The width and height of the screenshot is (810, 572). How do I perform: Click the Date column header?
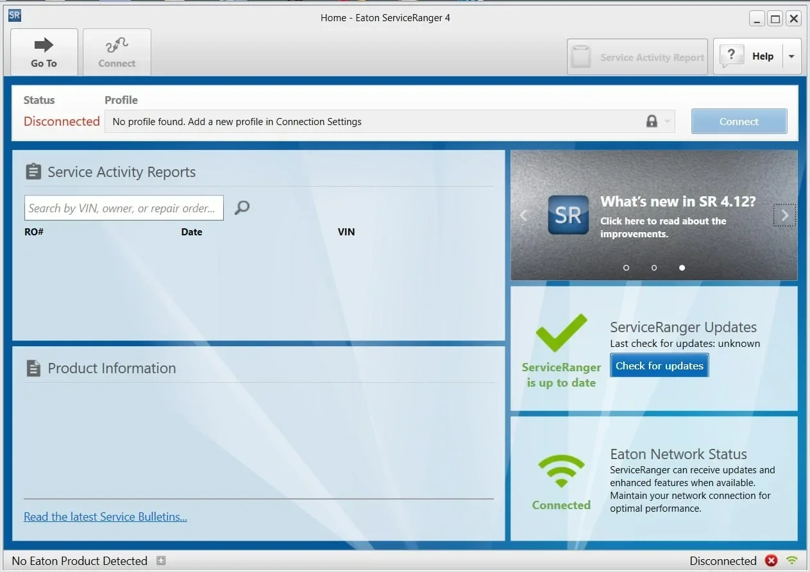click(192, 231)
